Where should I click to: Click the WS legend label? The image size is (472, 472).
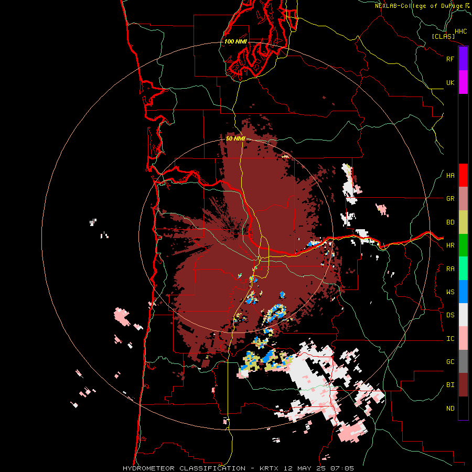pyautogui.click(x=450, y=292)
